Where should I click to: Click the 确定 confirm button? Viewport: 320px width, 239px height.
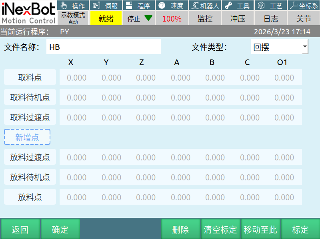[60, 229]
